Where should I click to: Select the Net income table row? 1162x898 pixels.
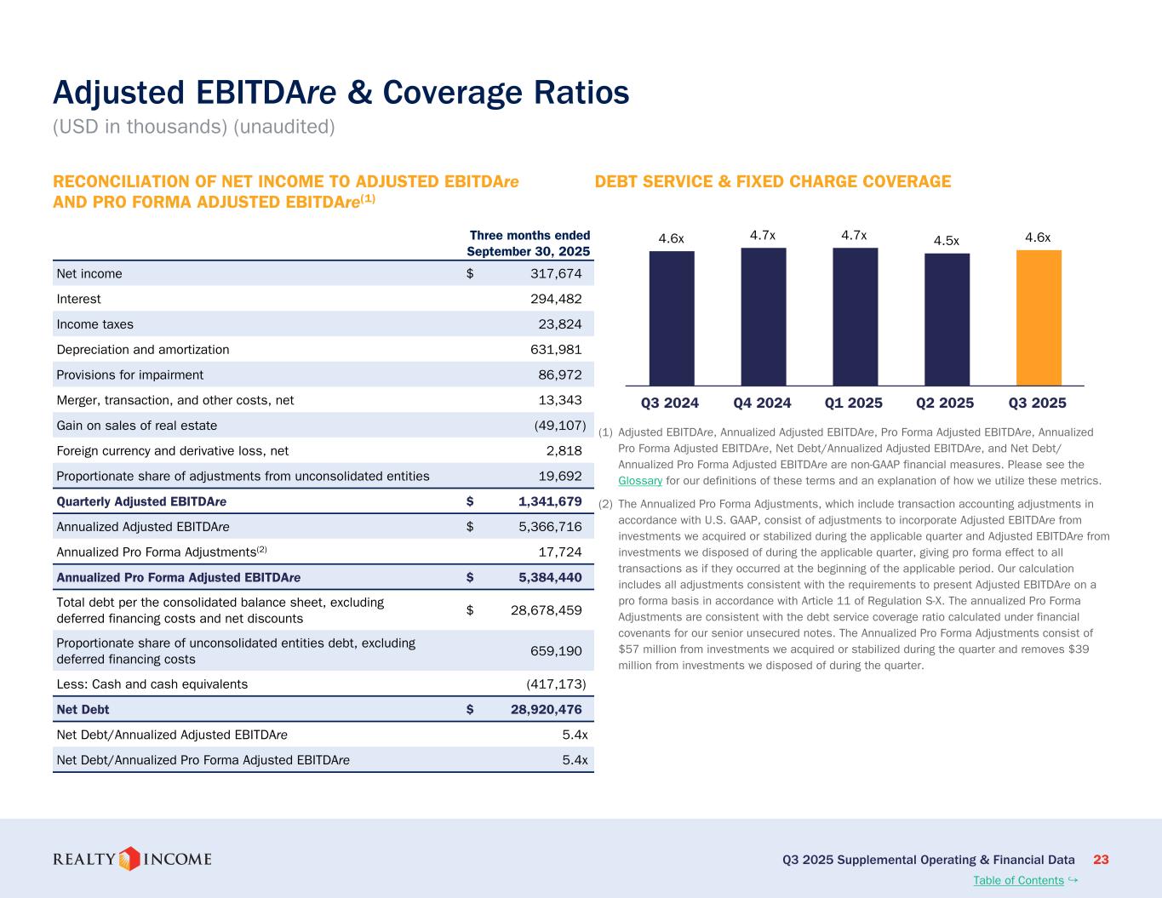323,273
